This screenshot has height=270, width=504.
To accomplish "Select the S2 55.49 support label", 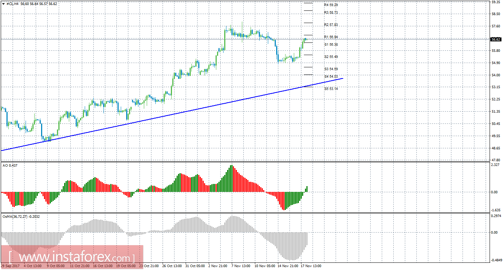I will click(331, 57).
